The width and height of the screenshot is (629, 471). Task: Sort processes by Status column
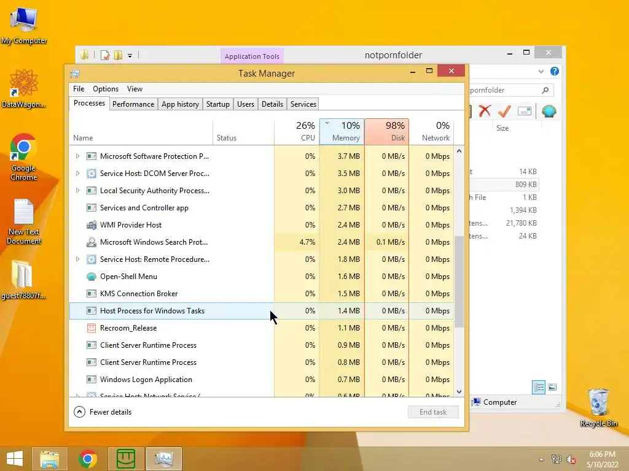pos(243,131)
